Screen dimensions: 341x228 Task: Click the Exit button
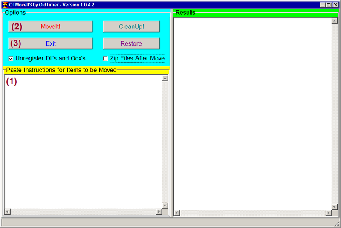click(x=50, y=43)
